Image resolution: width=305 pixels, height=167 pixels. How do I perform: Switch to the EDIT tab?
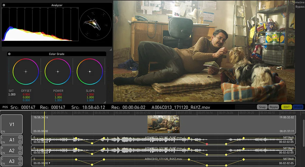click(287, 107)
